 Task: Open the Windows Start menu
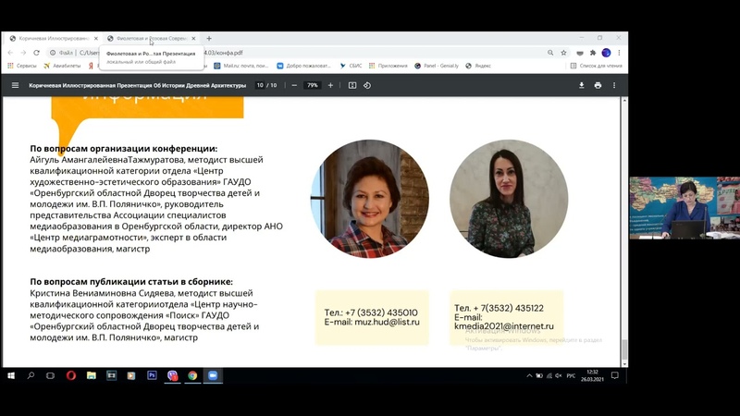tap(11, 375)
